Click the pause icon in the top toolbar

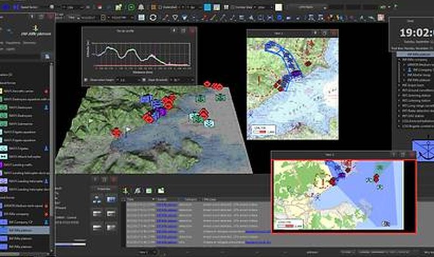tap(226, 7)
